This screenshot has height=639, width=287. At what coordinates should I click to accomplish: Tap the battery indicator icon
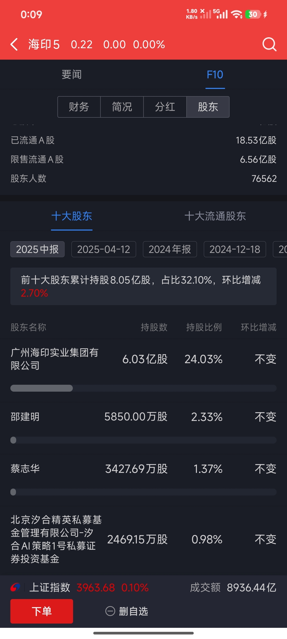tap(254, 14)
